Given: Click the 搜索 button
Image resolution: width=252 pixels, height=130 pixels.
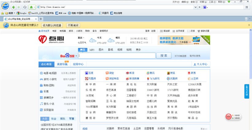Looking at the screenshot, I should (164, 55).
